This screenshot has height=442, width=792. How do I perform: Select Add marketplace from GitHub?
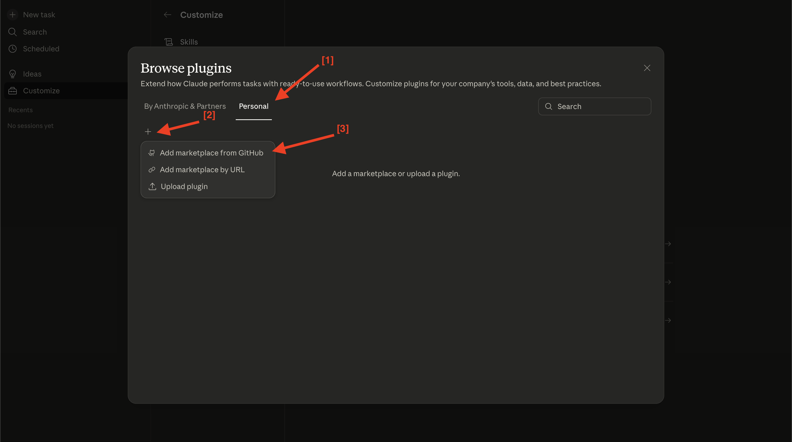212,153
